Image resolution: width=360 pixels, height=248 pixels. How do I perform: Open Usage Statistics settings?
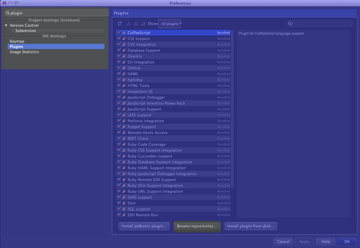tap(24, 52)
